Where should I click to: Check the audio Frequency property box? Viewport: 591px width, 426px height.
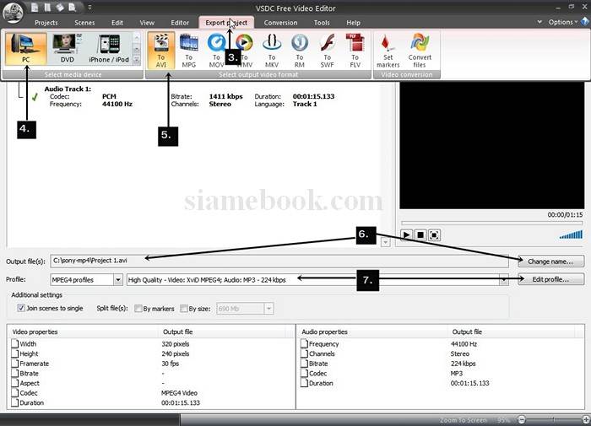(x=304, y=343)
